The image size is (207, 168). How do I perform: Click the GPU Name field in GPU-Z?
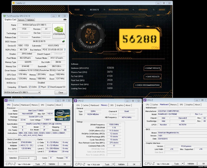pos(34,25)
